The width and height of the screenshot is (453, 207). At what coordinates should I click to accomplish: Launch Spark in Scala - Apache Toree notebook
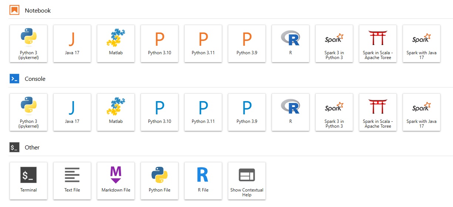(378, 43)
